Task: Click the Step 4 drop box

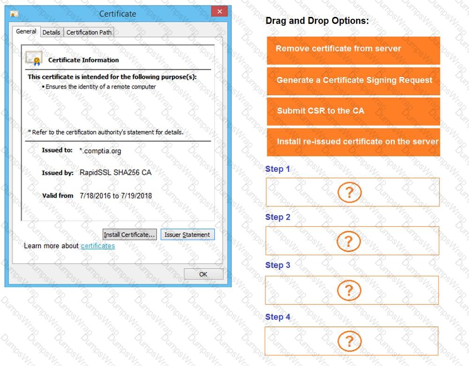Action: tap(351, 341)
